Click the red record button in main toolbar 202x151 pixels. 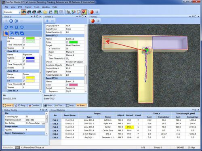point(92,12)
